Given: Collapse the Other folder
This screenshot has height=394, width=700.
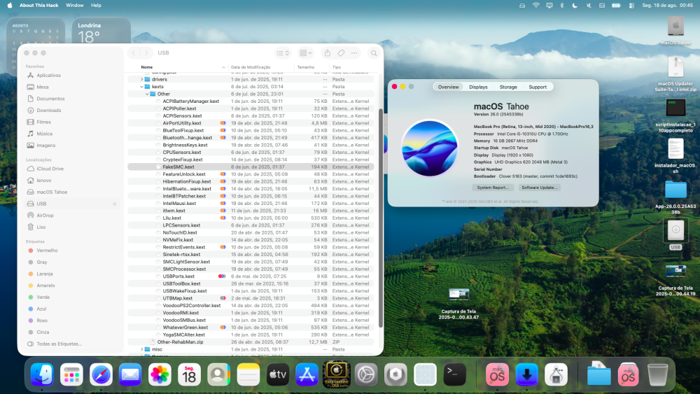Looking at the screenshot, I should [x=147, y=94].
